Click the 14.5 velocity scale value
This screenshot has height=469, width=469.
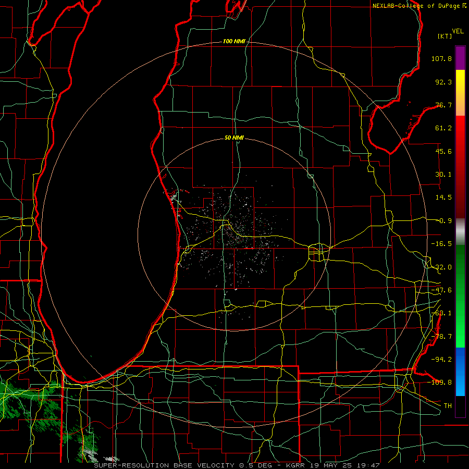(443, 198)
